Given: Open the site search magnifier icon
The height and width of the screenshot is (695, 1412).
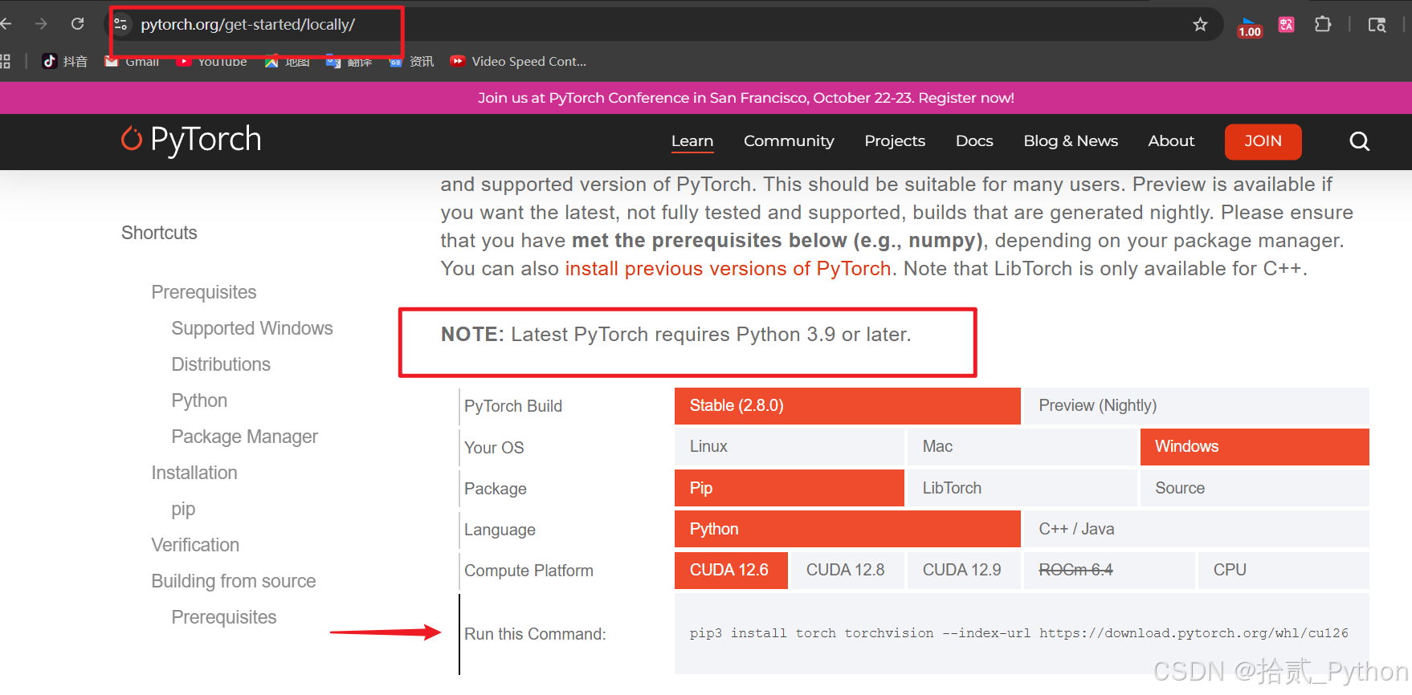Looking at the screenshot, I should (1359, 141).
